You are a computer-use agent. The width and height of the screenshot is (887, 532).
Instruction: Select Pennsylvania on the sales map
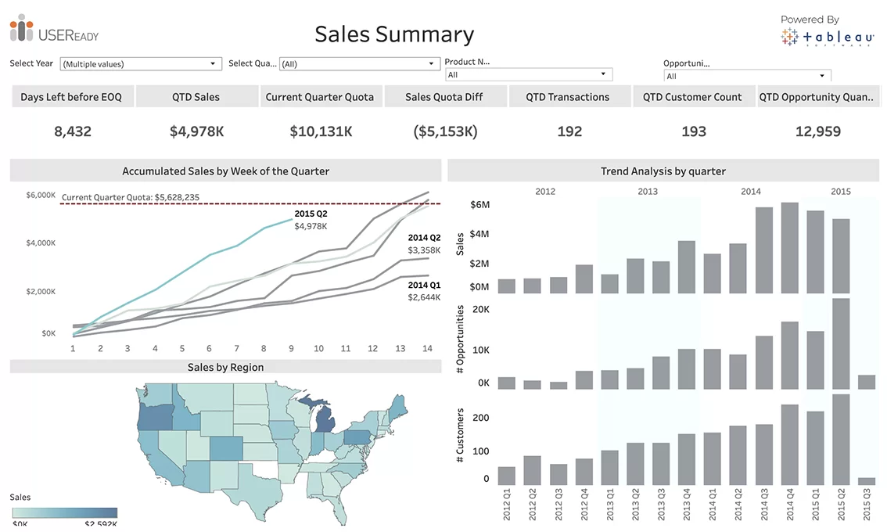(357, 437)
